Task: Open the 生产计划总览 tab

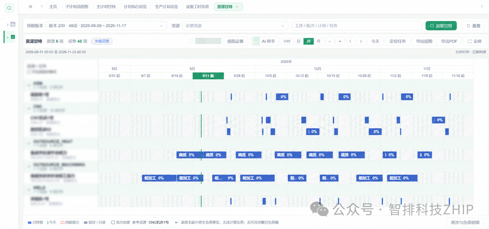Action: click(x=166, y=7)
